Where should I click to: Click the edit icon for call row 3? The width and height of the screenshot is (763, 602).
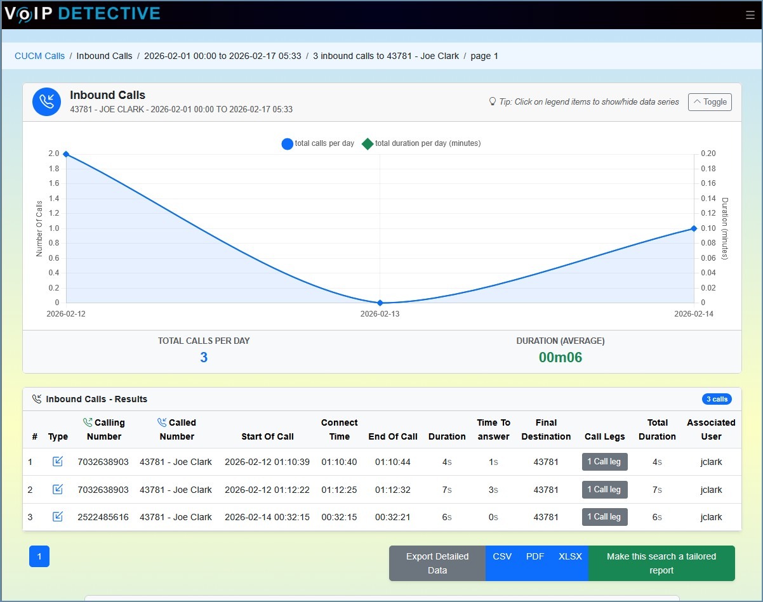click(58, 516)
